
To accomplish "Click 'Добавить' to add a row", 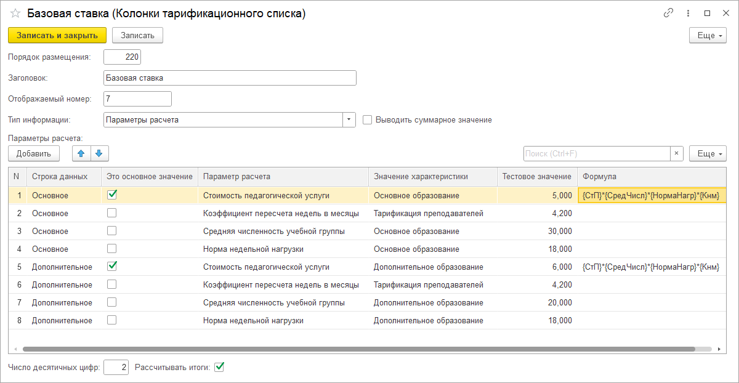I will pos(34,153).
